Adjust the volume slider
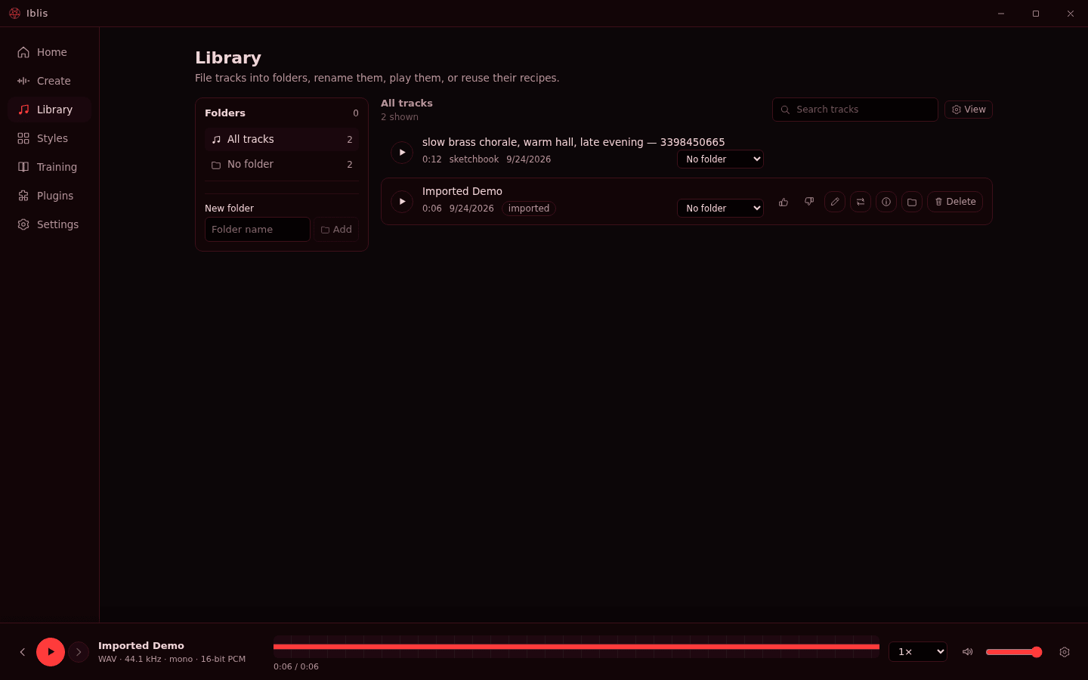The width and height of the screenshot is (1088, 680). click(x=1014, y=652)
